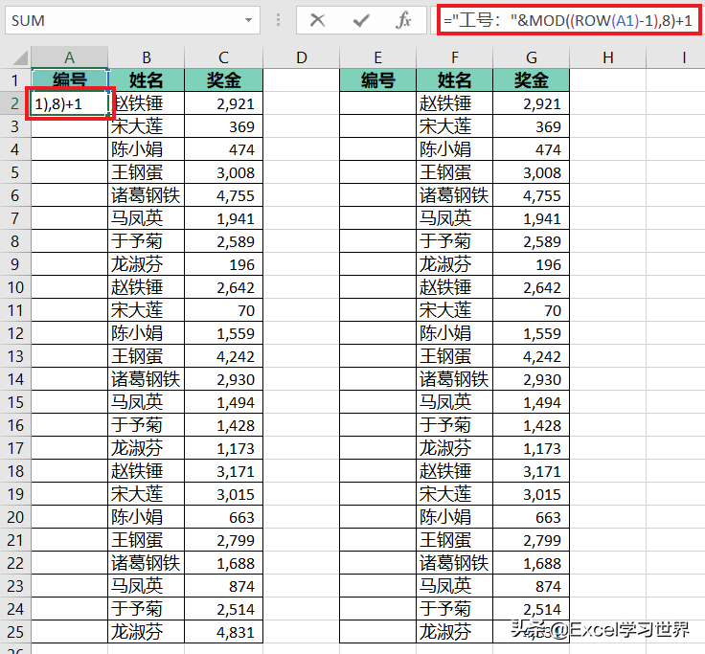
Task: Select column E header
Action: click(377, 57)
